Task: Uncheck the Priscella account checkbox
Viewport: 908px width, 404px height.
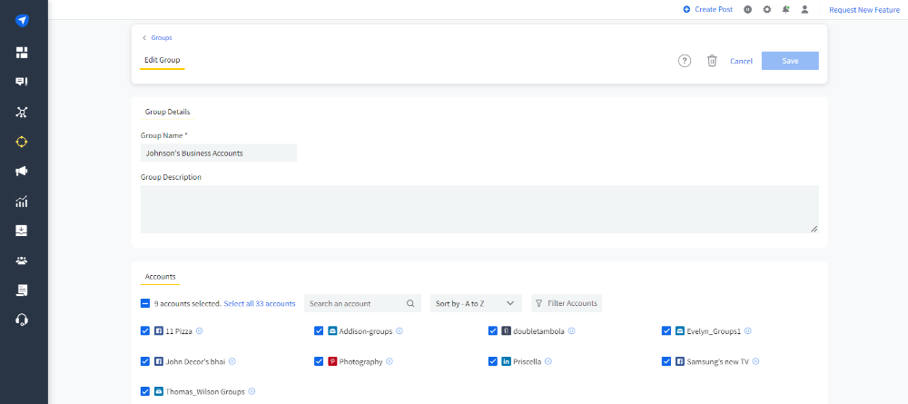Action: pyautogui.click(x=493, y=361)
